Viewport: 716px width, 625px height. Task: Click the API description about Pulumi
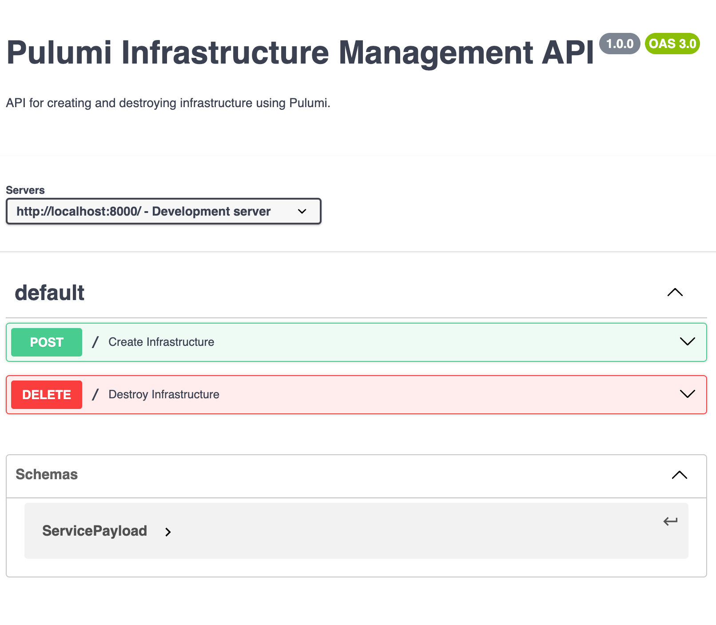click(168, 103)
